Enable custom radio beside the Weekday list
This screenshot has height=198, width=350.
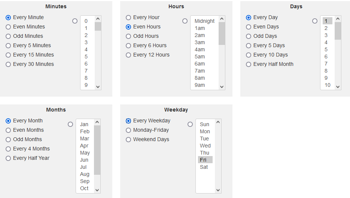[190, 124]
